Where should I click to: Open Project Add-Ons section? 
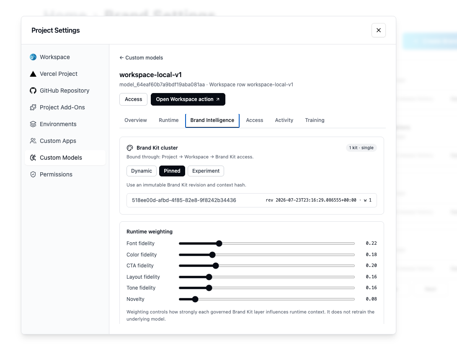coord(65,107)
